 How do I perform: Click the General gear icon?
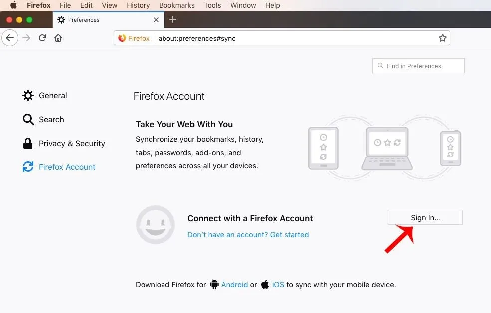28,96
